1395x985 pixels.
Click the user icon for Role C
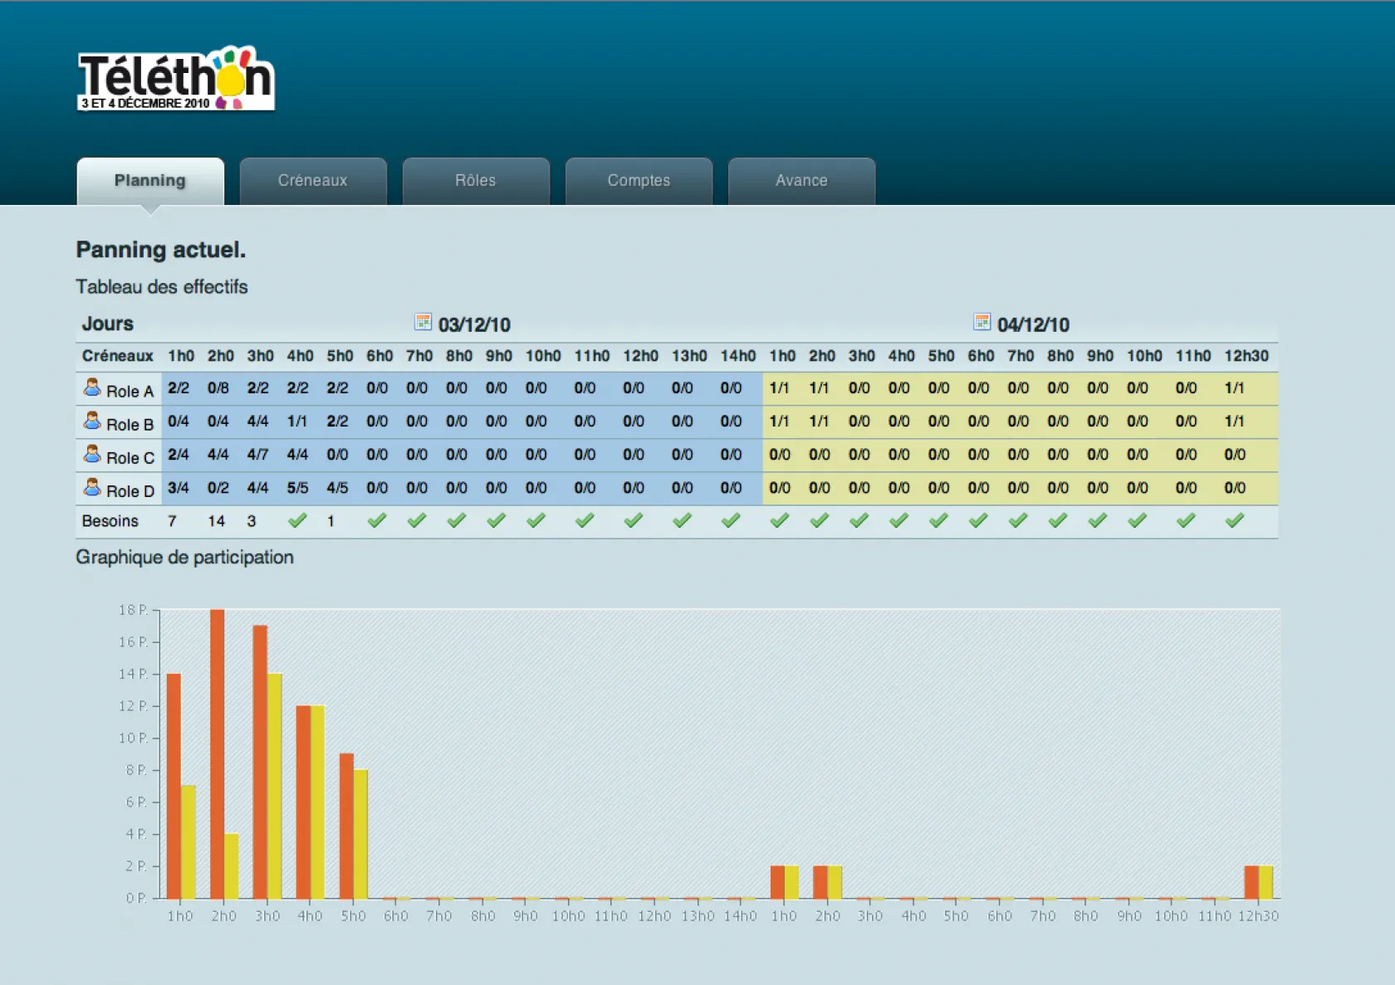pyautogui.click(x=92, y=455)
